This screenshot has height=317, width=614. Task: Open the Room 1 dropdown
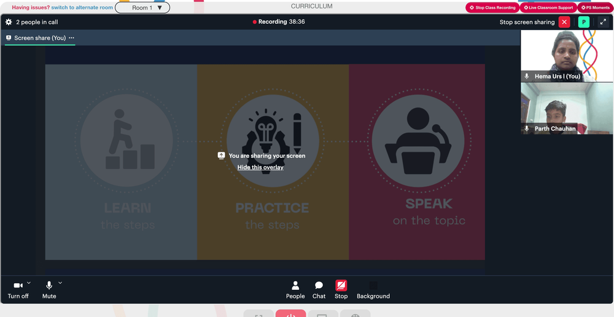[142, 7]
